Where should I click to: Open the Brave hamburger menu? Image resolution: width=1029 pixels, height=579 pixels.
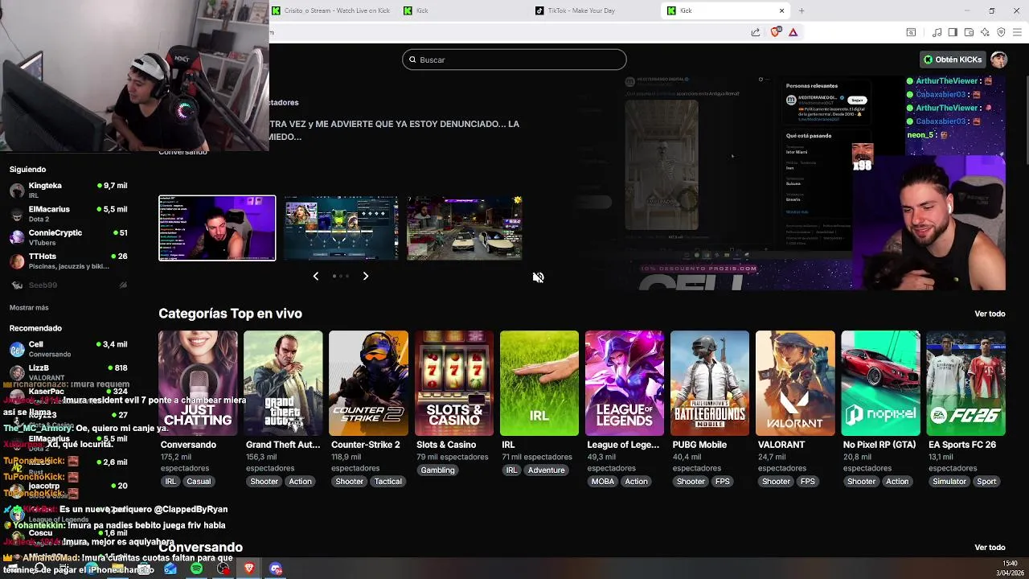(x=1018, y=32)
